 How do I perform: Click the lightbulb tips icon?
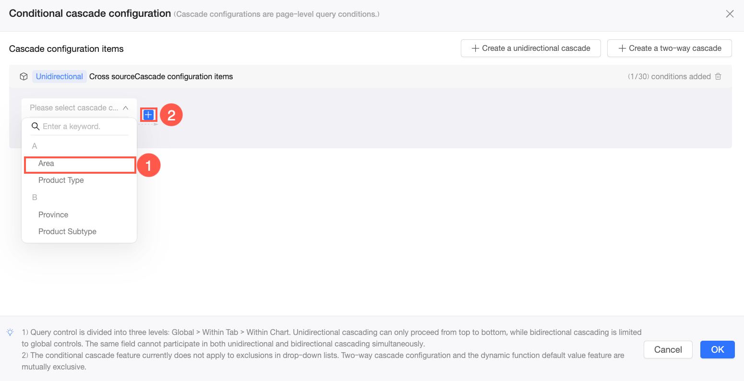click(10, 332)
